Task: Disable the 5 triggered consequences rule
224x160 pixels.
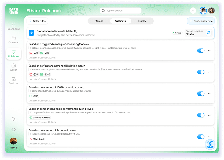Action: click(x=201, y=51)
